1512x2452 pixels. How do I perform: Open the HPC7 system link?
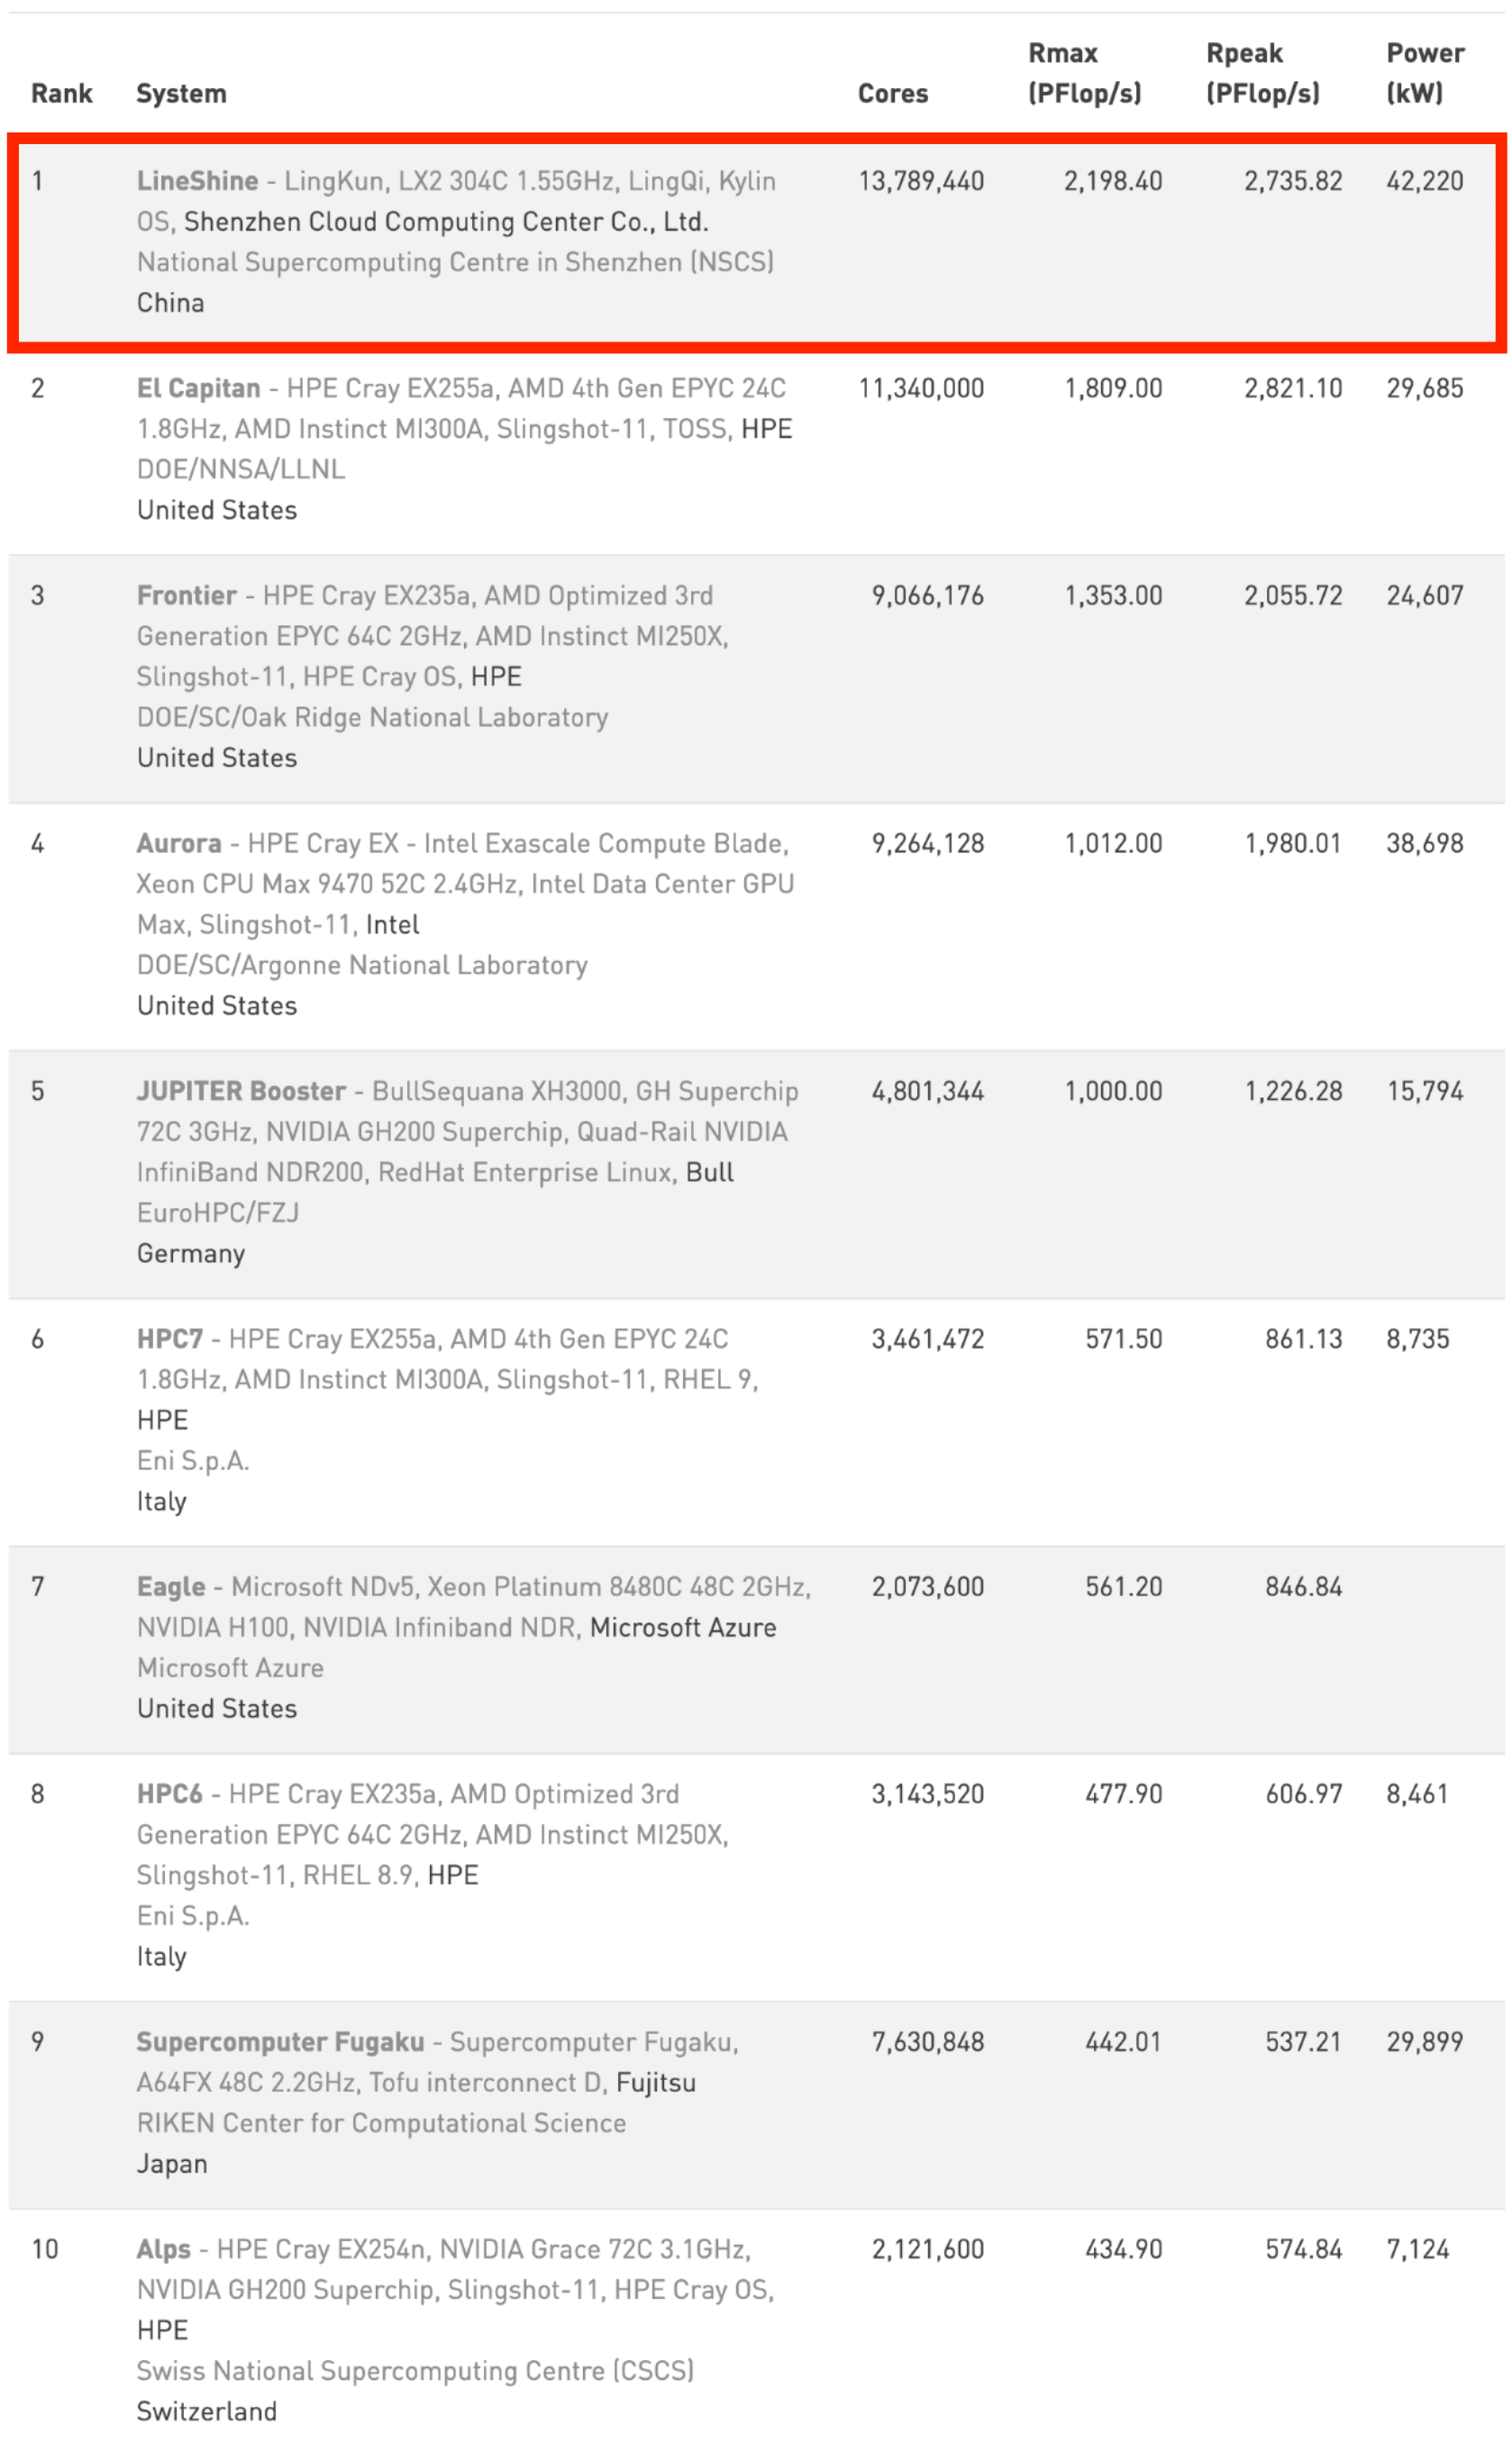click(x=169, y=1340)
